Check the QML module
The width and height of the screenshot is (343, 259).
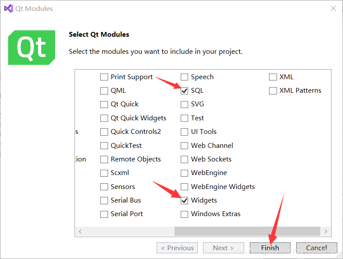click(104, 91)
